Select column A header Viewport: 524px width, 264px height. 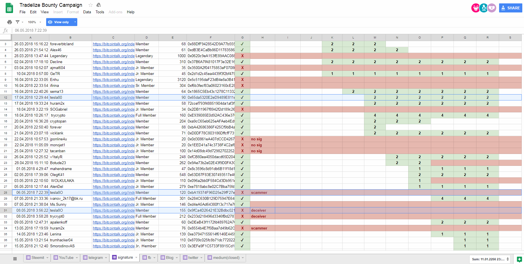tap(31, 37)
